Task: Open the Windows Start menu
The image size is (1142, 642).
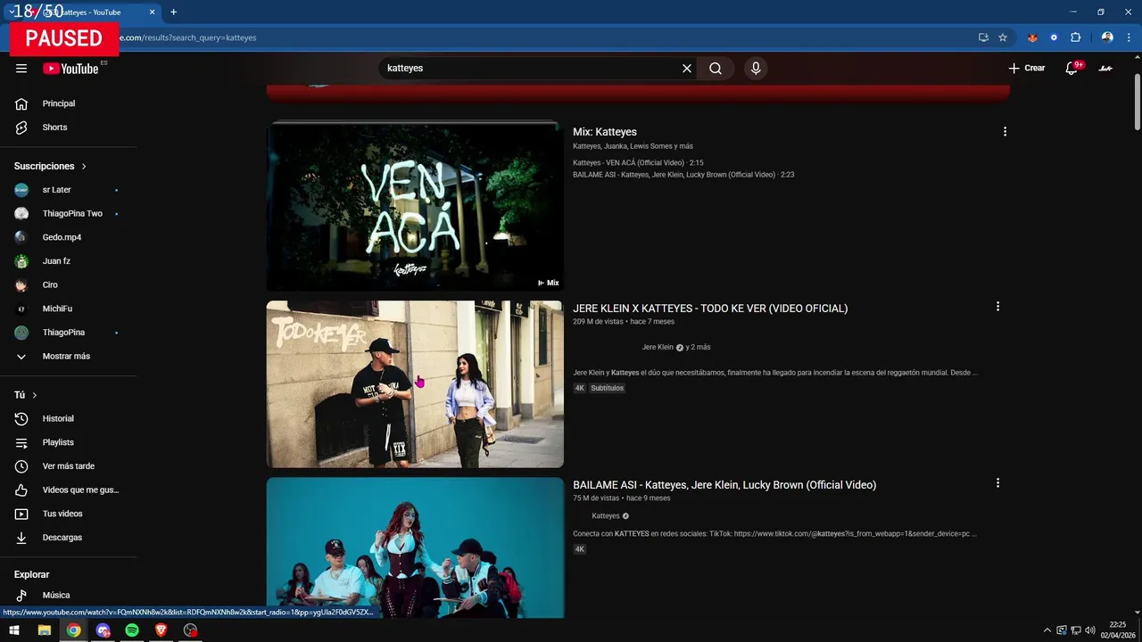Action: (x=14, y=630)
